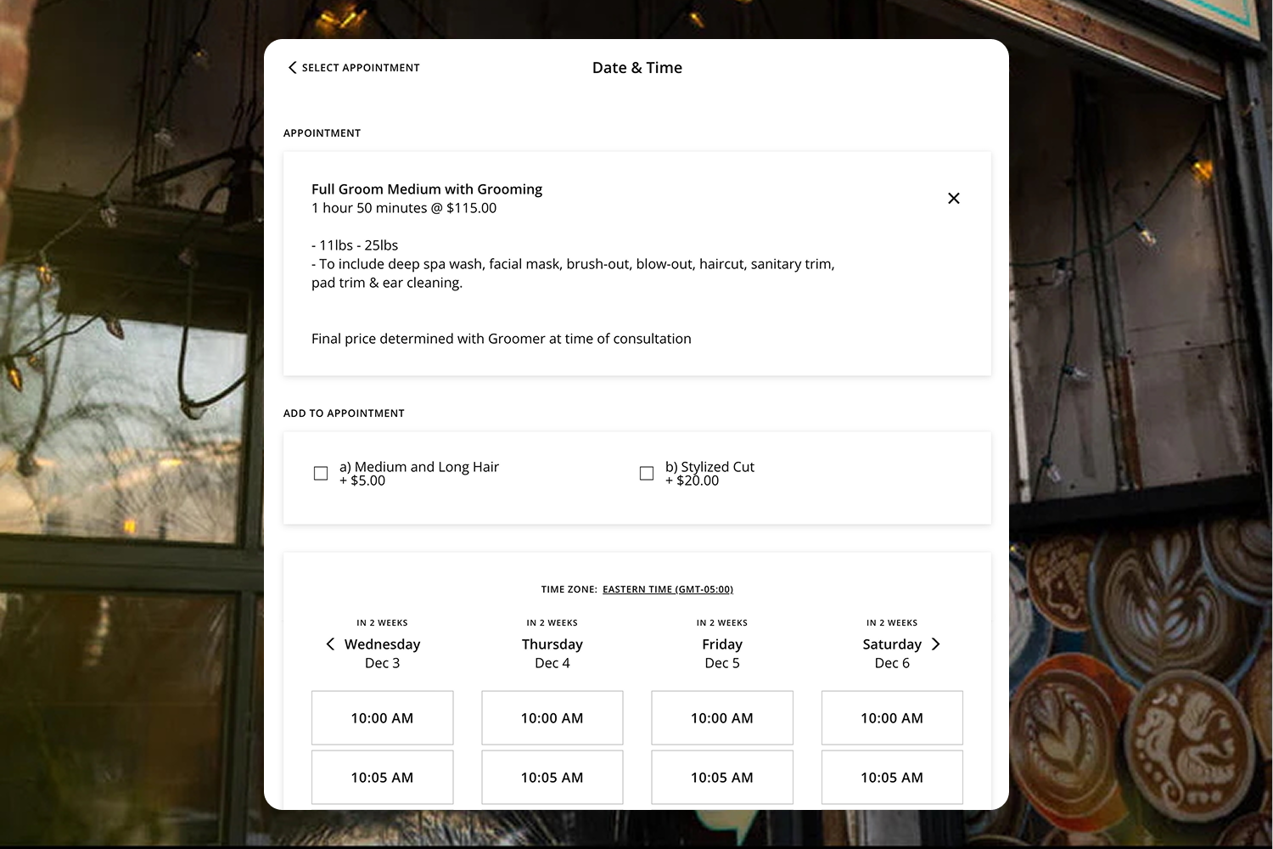
Task: Click the + $5.00 price label
Action: click(x=362, y=481)
